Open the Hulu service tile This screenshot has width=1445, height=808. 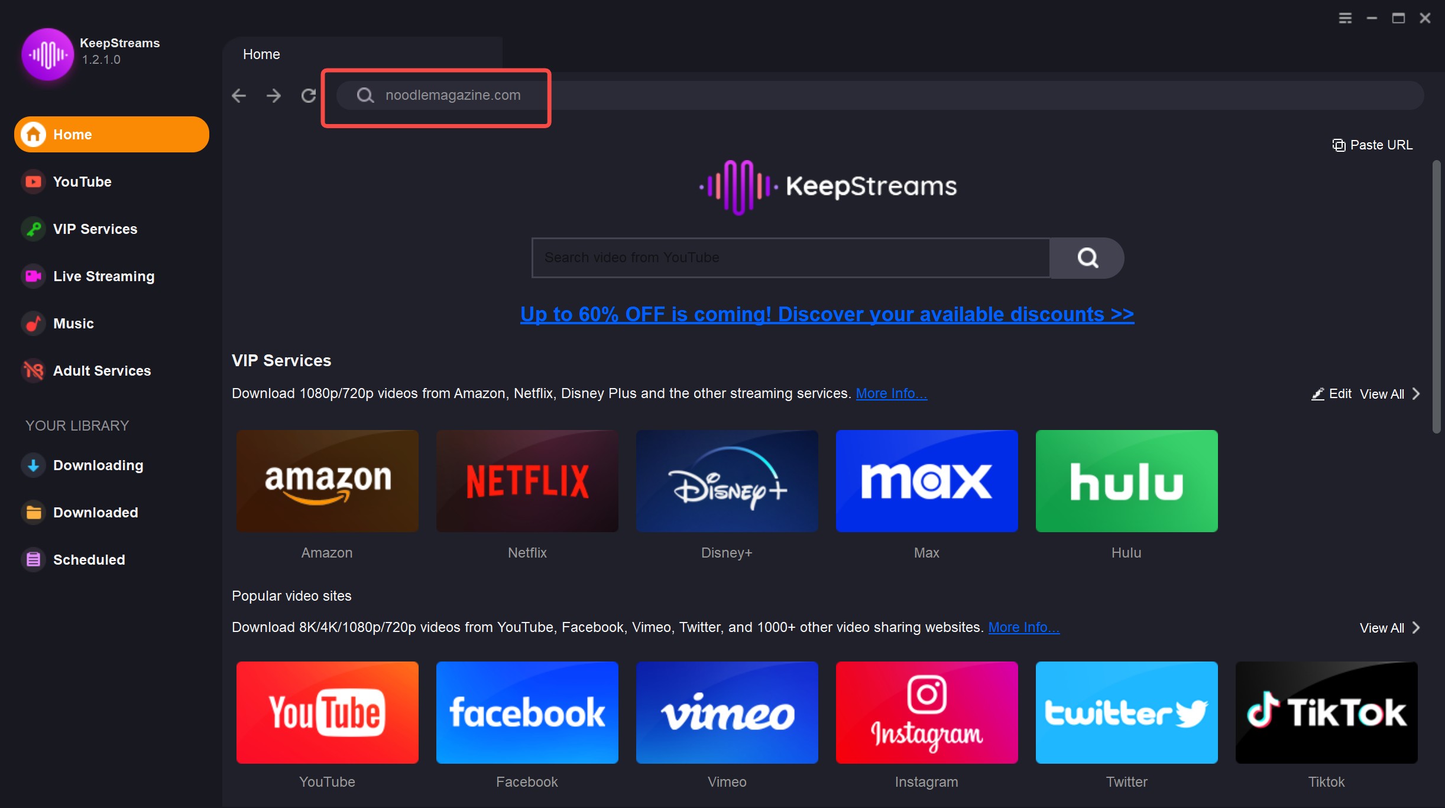click(x=1126, y=481)
